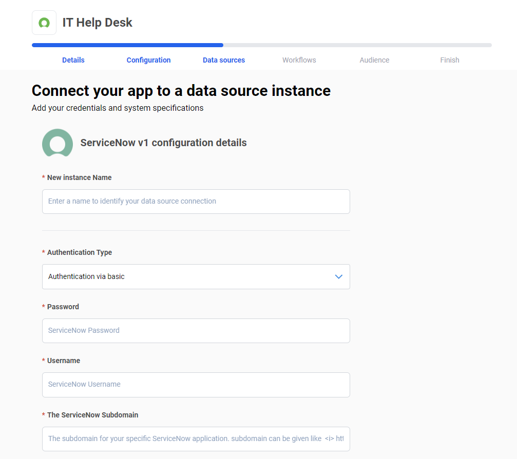Go to the Configuration step
This screenshot has height=459, width=517.
coord(149,60)
